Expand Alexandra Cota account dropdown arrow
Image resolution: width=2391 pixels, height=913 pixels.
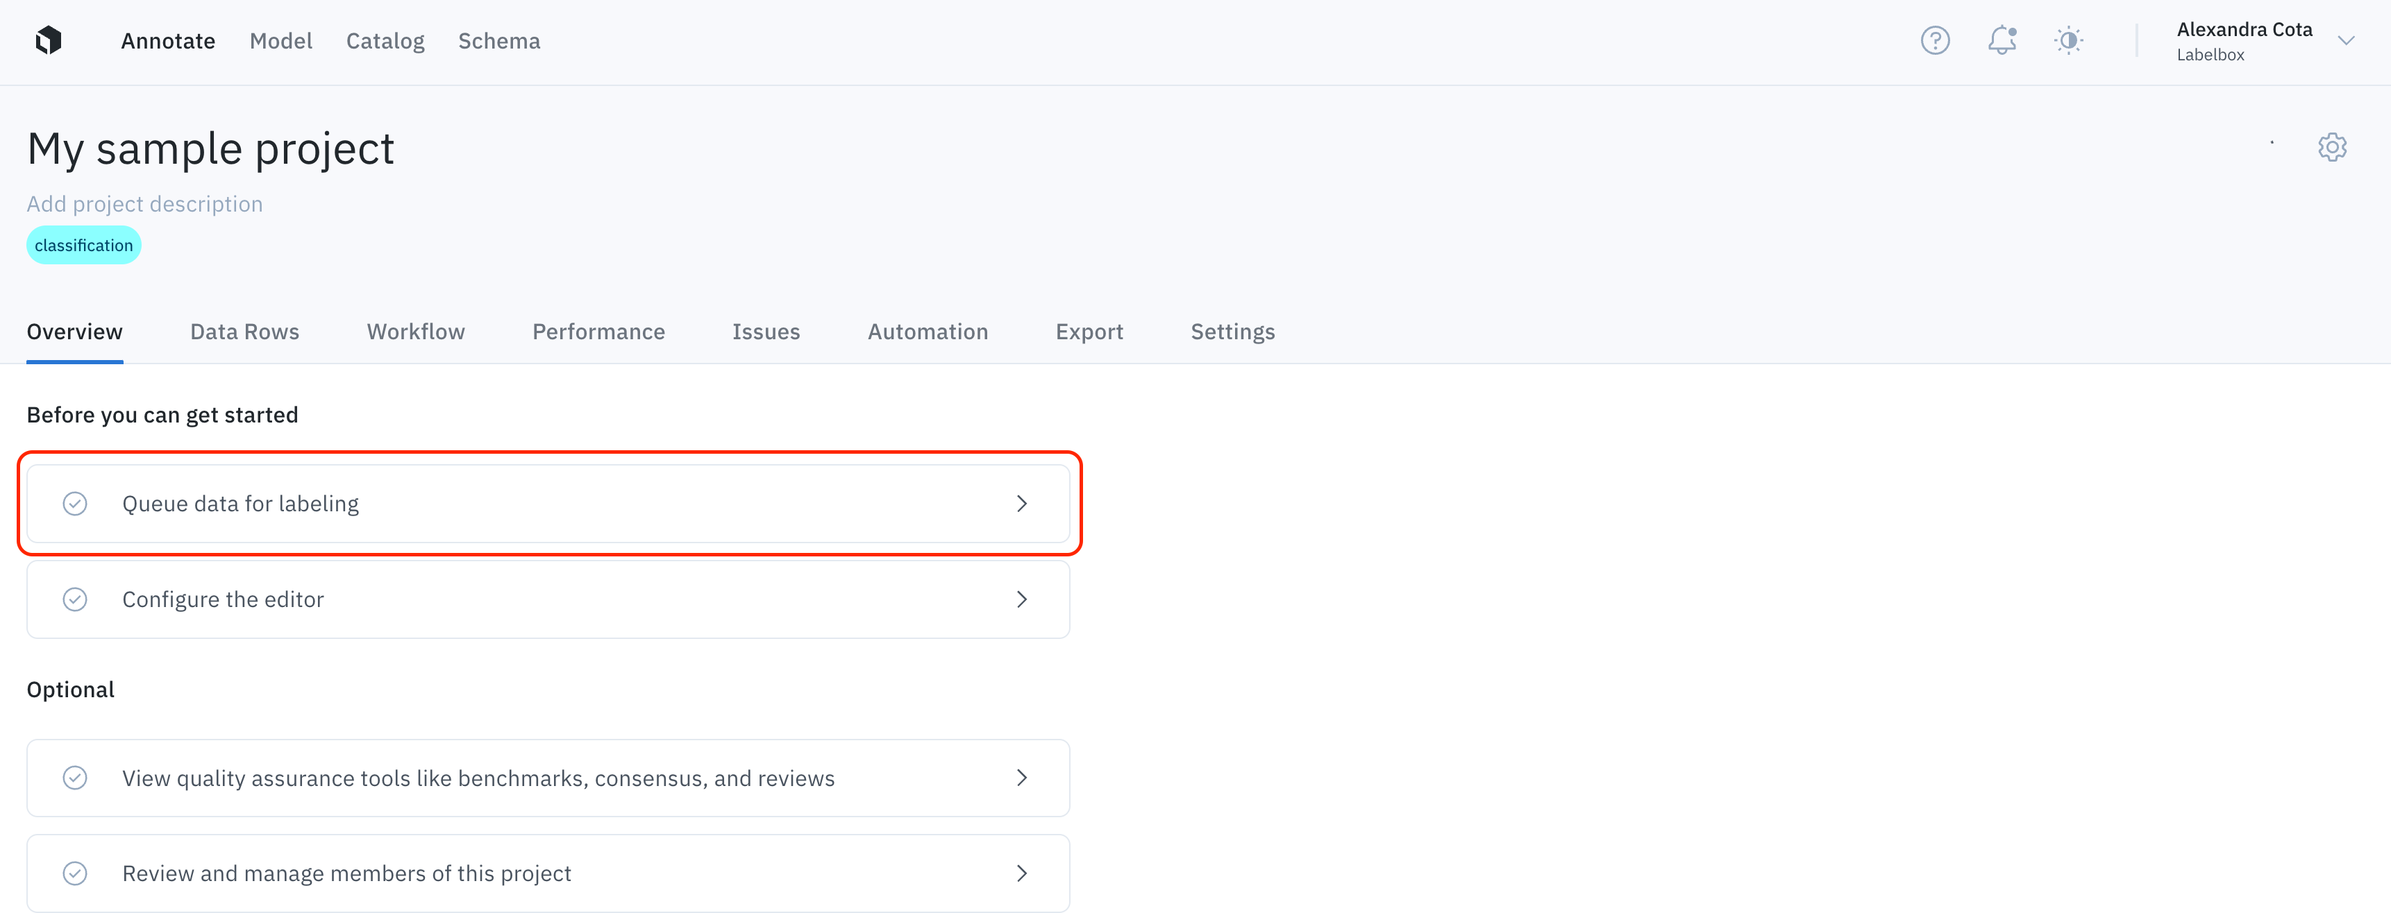(2345, 40)
